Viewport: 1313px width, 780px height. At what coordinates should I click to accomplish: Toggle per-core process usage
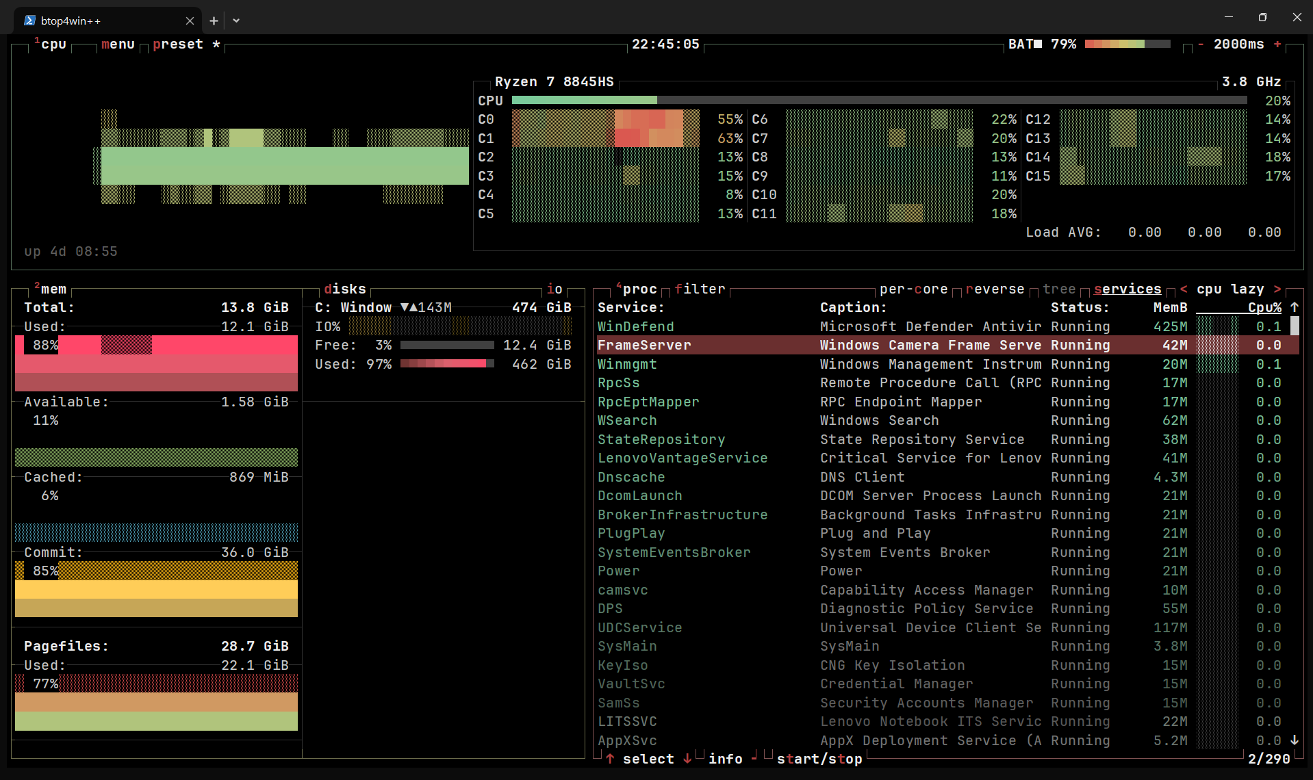tap(914, 289)
